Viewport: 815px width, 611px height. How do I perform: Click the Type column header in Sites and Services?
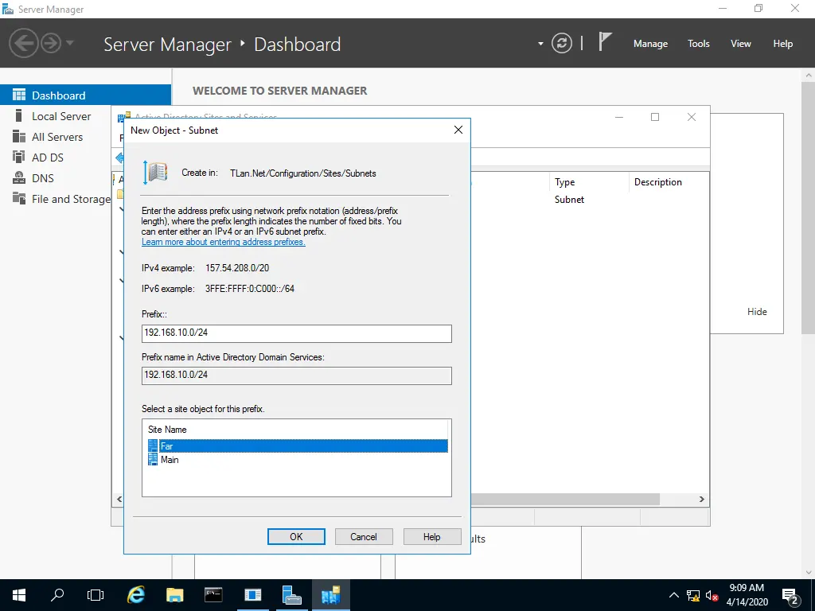(588, 182)
